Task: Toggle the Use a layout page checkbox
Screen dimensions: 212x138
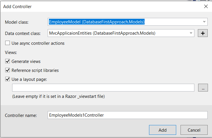Action: tap(8, 79)
